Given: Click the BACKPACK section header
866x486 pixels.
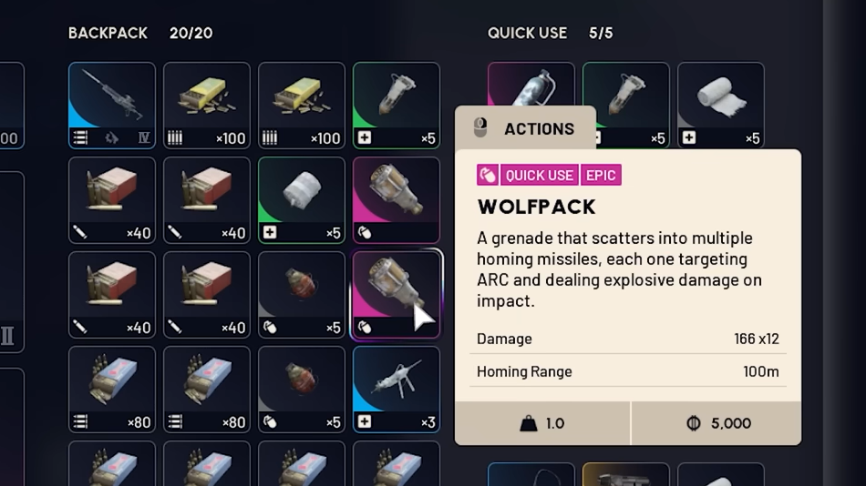Looking at the screenshot, I should pos(108,33).
